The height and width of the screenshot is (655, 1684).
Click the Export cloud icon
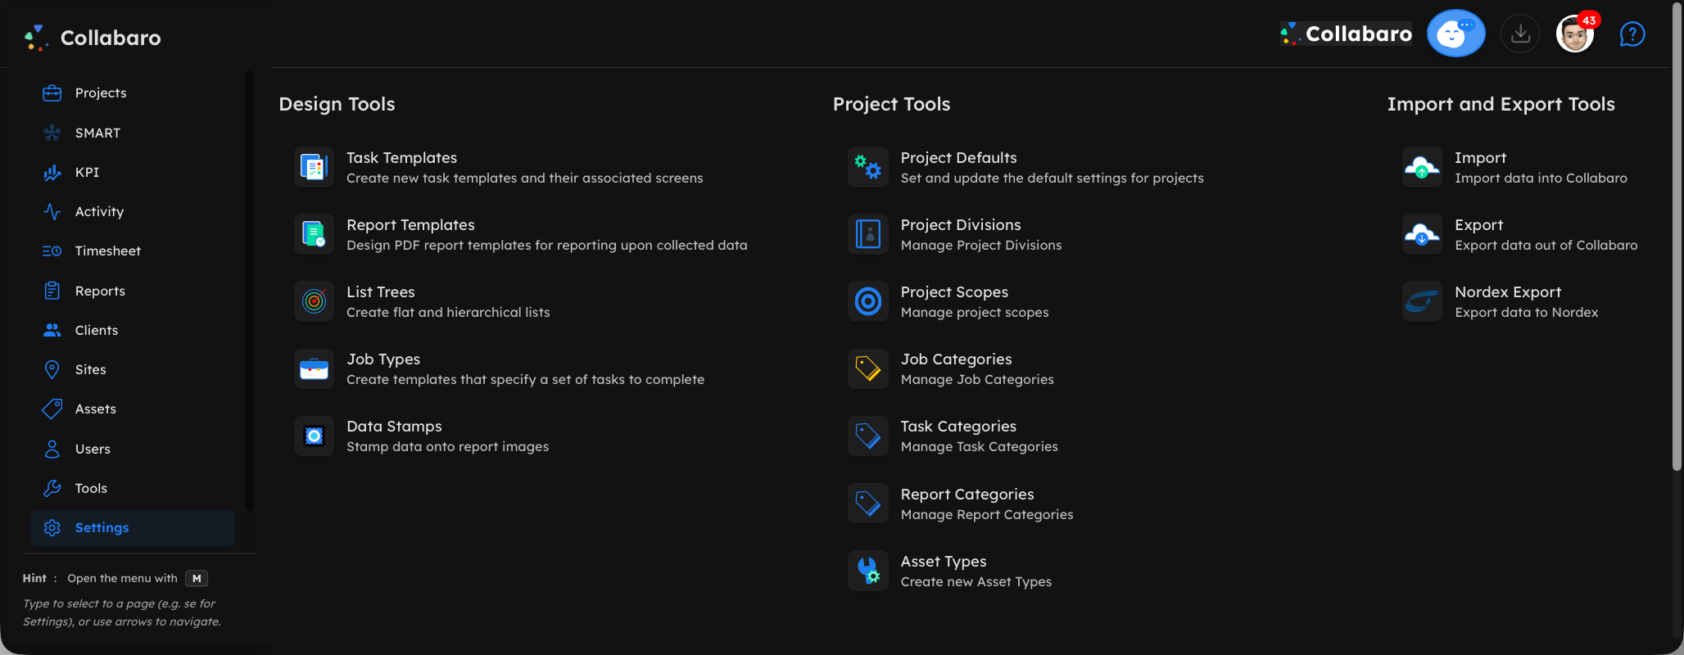(x=1422, y=234)
